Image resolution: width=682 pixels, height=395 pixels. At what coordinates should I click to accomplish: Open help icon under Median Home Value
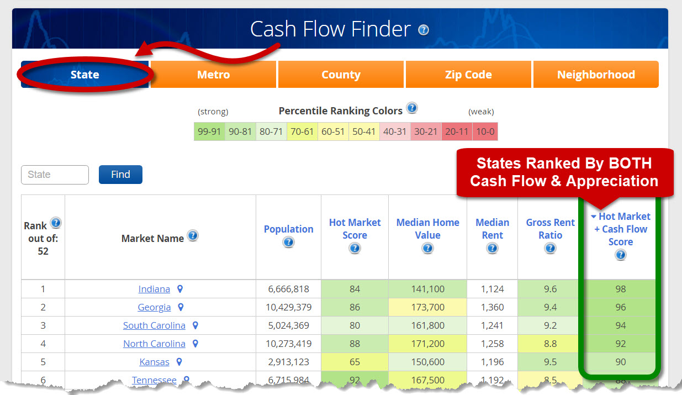pos(427,249)
